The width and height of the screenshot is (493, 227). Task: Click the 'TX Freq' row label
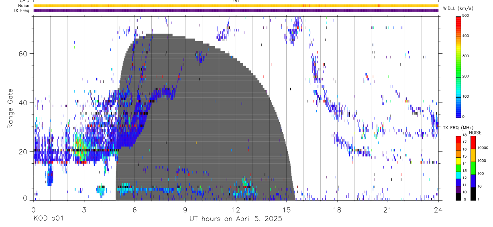coord(21,10)
